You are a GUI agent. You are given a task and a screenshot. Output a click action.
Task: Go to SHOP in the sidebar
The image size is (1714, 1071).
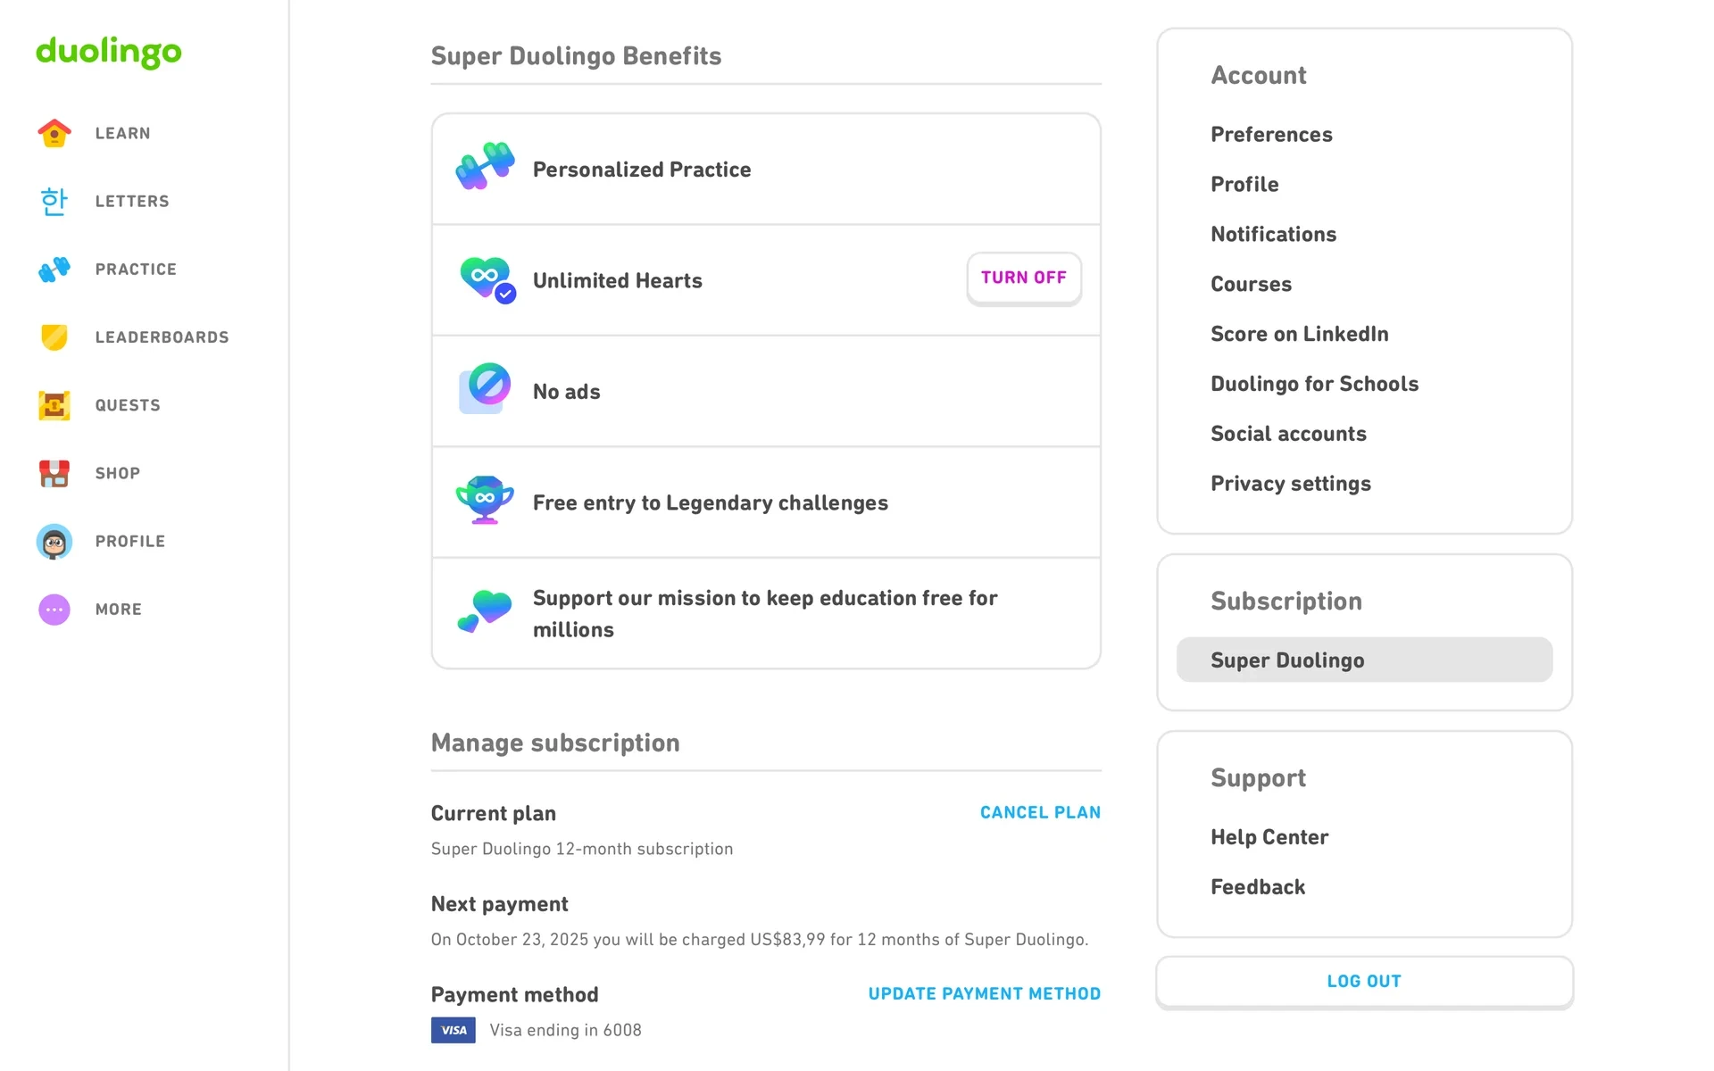118,473
